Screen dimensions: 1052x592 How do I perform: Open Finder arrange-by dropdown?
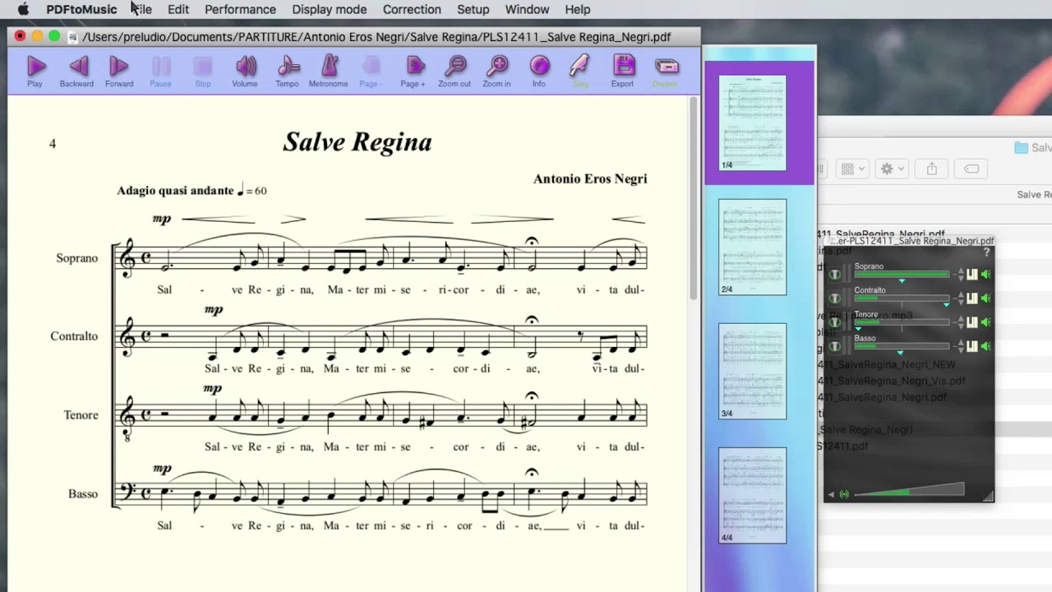click(x=852, y=169)
